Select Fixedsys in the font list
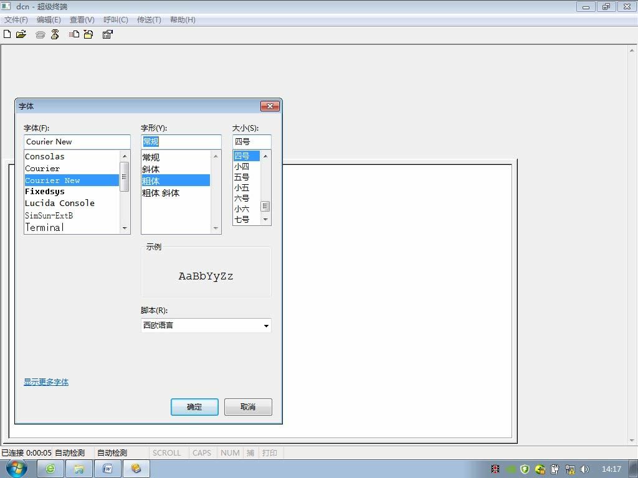 [72, 192]
